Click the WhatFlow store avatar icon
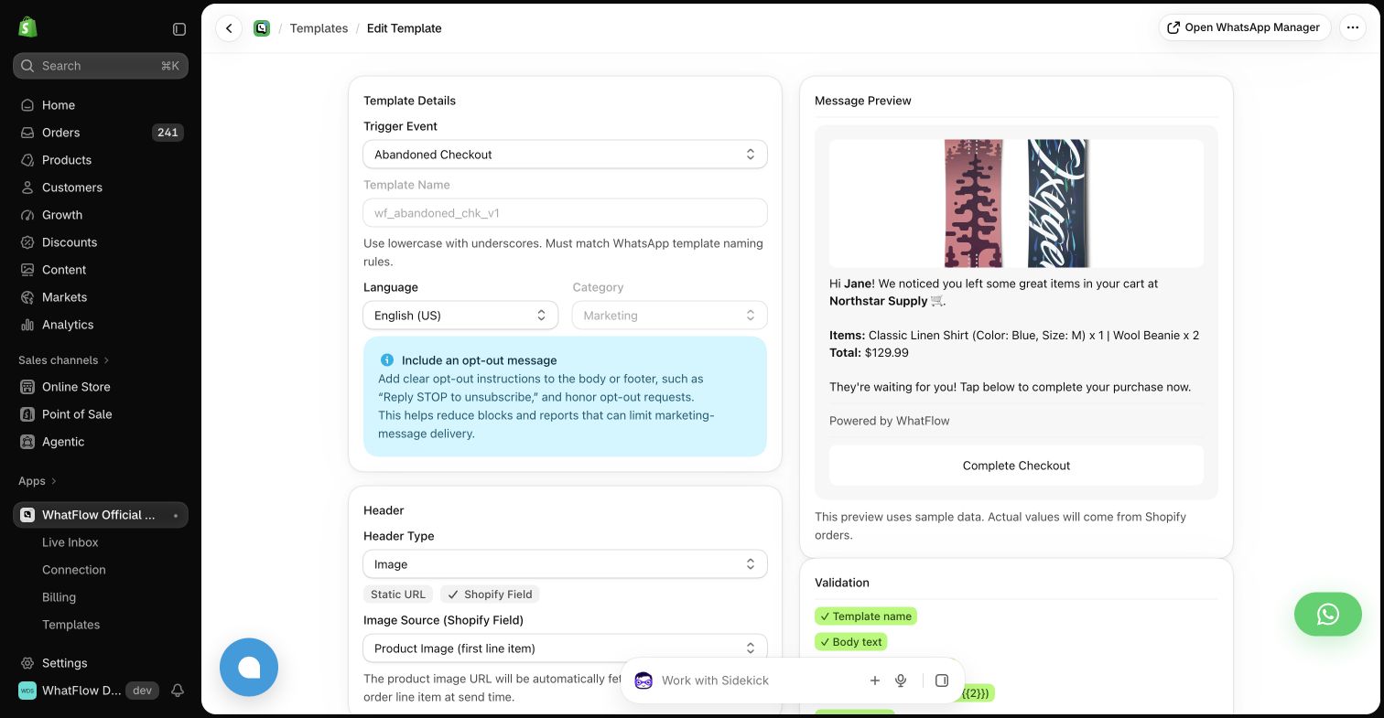Image resolution: width=1384 pixels, height=718 pixels. tap(27, 691)
